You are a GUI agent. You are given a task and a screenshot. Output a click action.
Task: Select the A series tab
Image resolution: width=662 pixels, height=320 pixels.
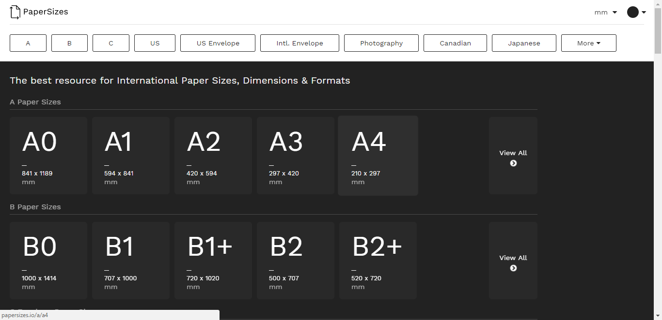(x=28, y=43)
